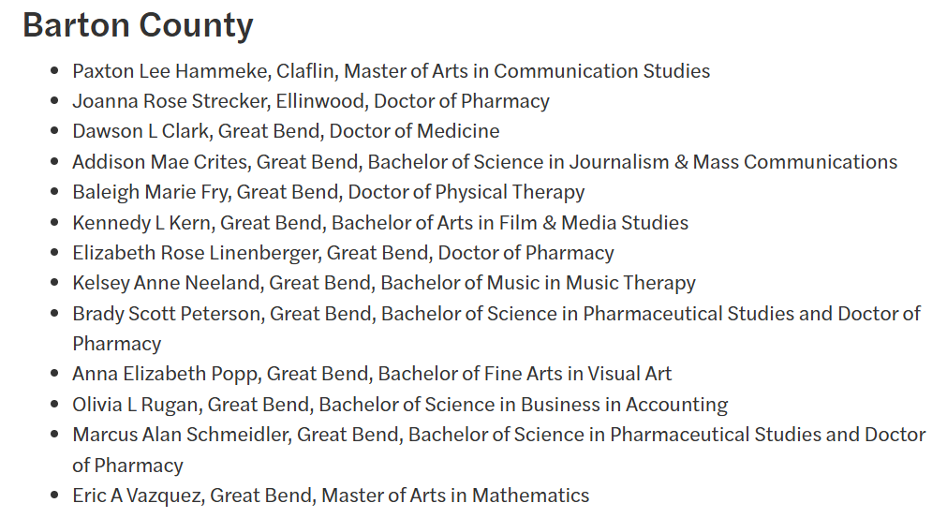Select the Brady Scott Peterson entry
This screenshot has height=518, width=947.
tap(496, 329)
